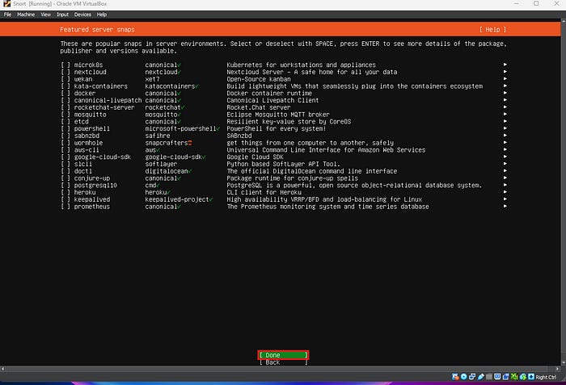The height and width of the screenshot is (385, 566).
Task: Click "Google Cloud SDK" description text
Action: pos(256,157)
